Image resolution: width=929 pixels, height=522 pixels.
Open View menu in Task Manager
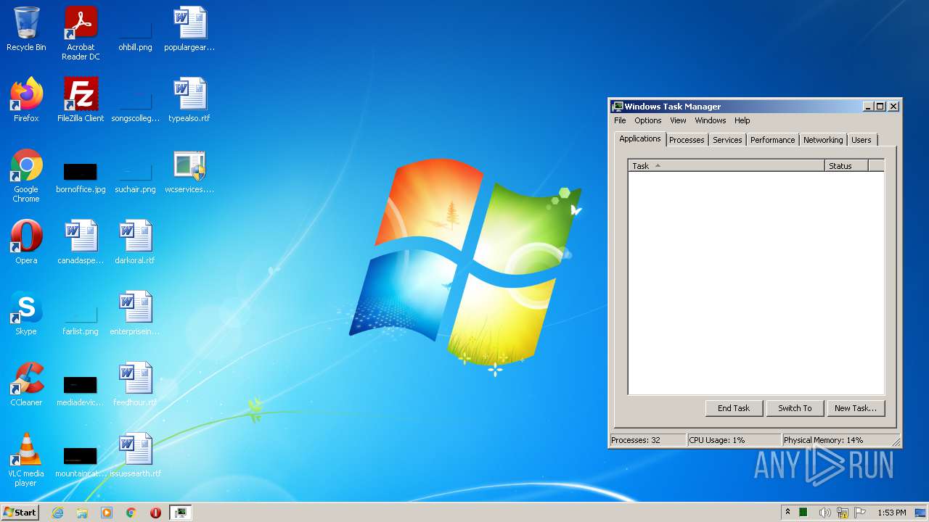(x=678, y=120)
